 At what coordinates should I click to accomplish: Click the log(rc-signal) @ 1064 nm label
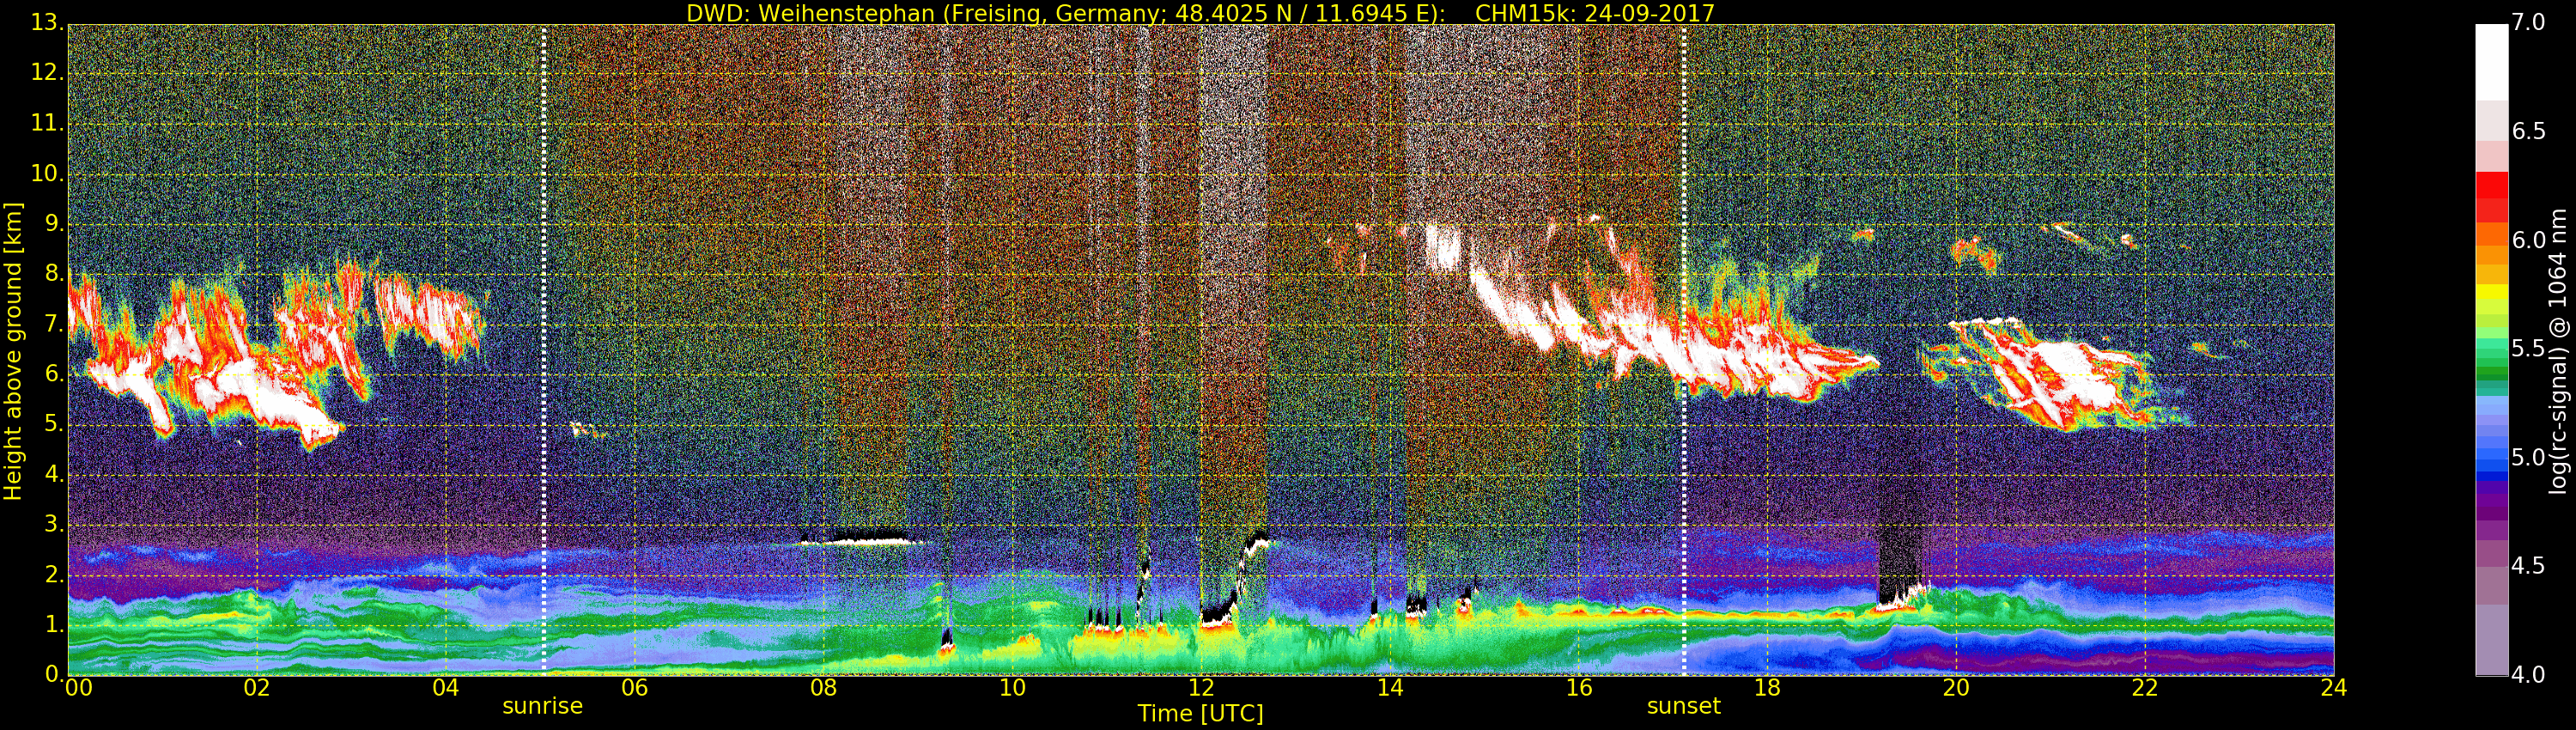[x=2559, y=351]
